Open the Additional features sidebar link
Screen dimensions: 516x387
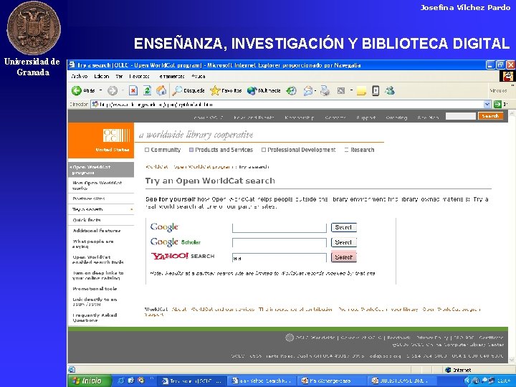pyautogui.click(x=97, y=231)
